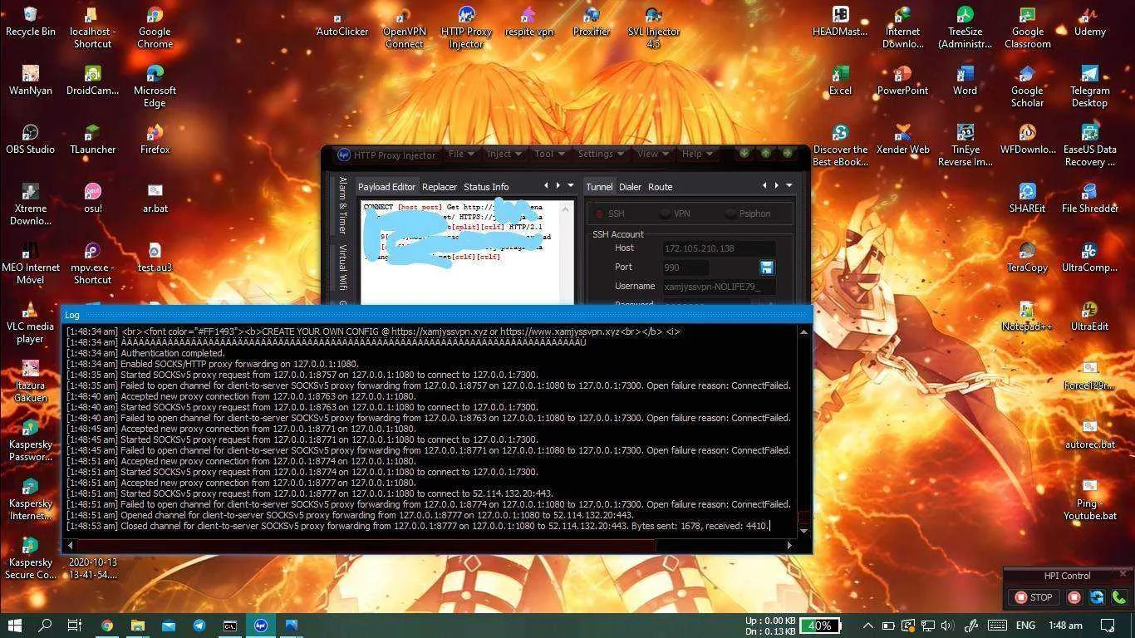
Task: Click the left tab scroll arrow in Payload panel
Action: click(x=546, y=185)
